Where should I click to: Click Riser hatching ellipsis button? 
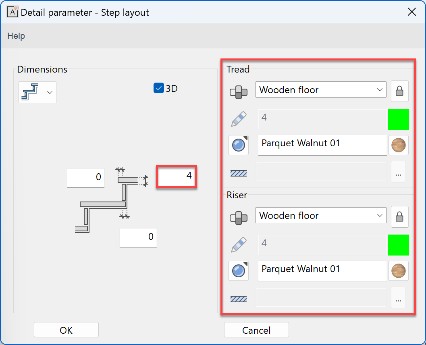tap(398, 298)
